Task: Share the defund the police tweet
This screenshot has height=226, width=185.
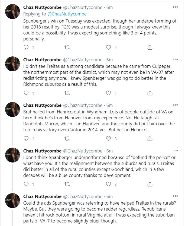Action: coord(150,184)
